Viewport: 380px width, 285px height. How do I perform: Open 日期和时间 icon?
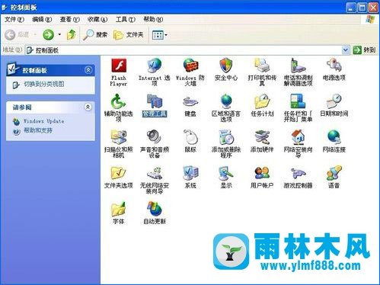[x=334, y=105]
